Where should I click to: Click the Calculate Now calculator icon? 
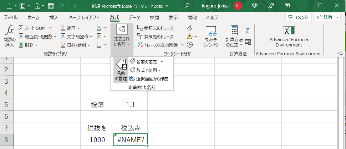coord(248,31)
